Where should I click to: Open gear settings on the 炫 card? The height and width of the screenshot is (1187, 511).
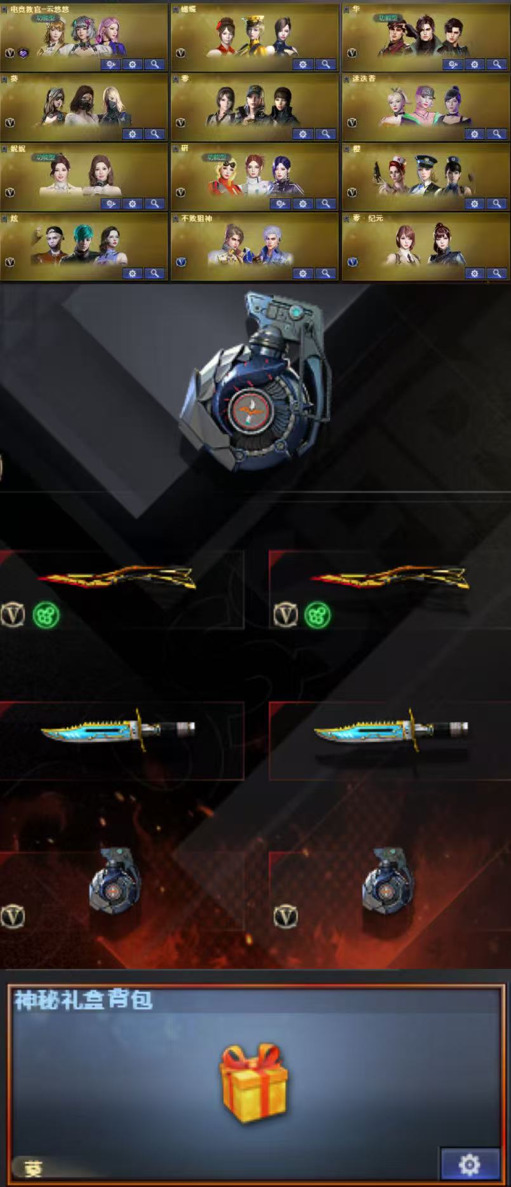(x=132, y=273)
